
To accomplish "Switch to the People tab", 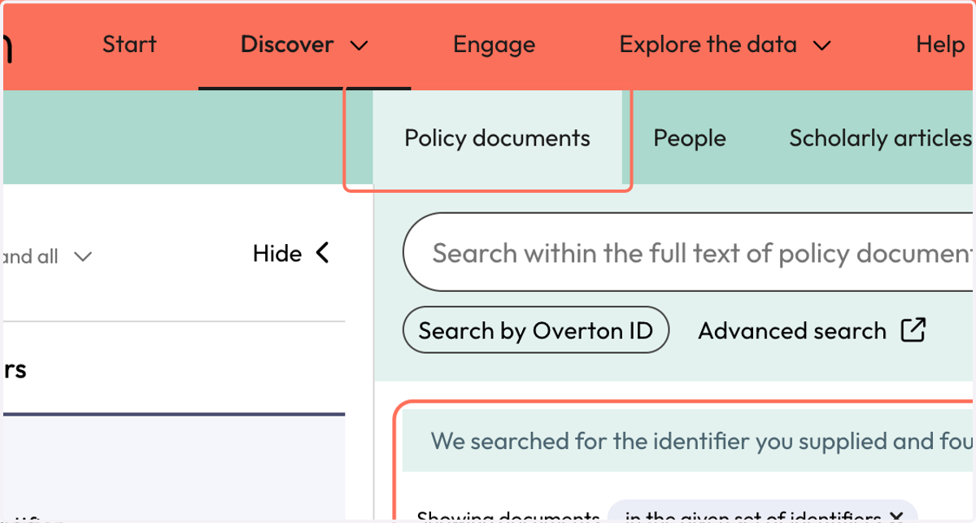I will 690,138.
